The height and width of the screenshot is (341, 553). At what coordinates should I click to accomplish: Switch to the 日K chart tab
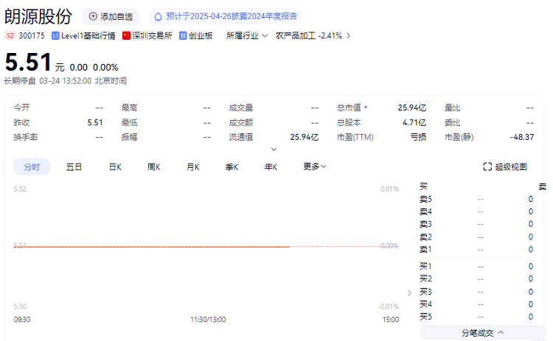pyautogui.click(x=115, y=166)
